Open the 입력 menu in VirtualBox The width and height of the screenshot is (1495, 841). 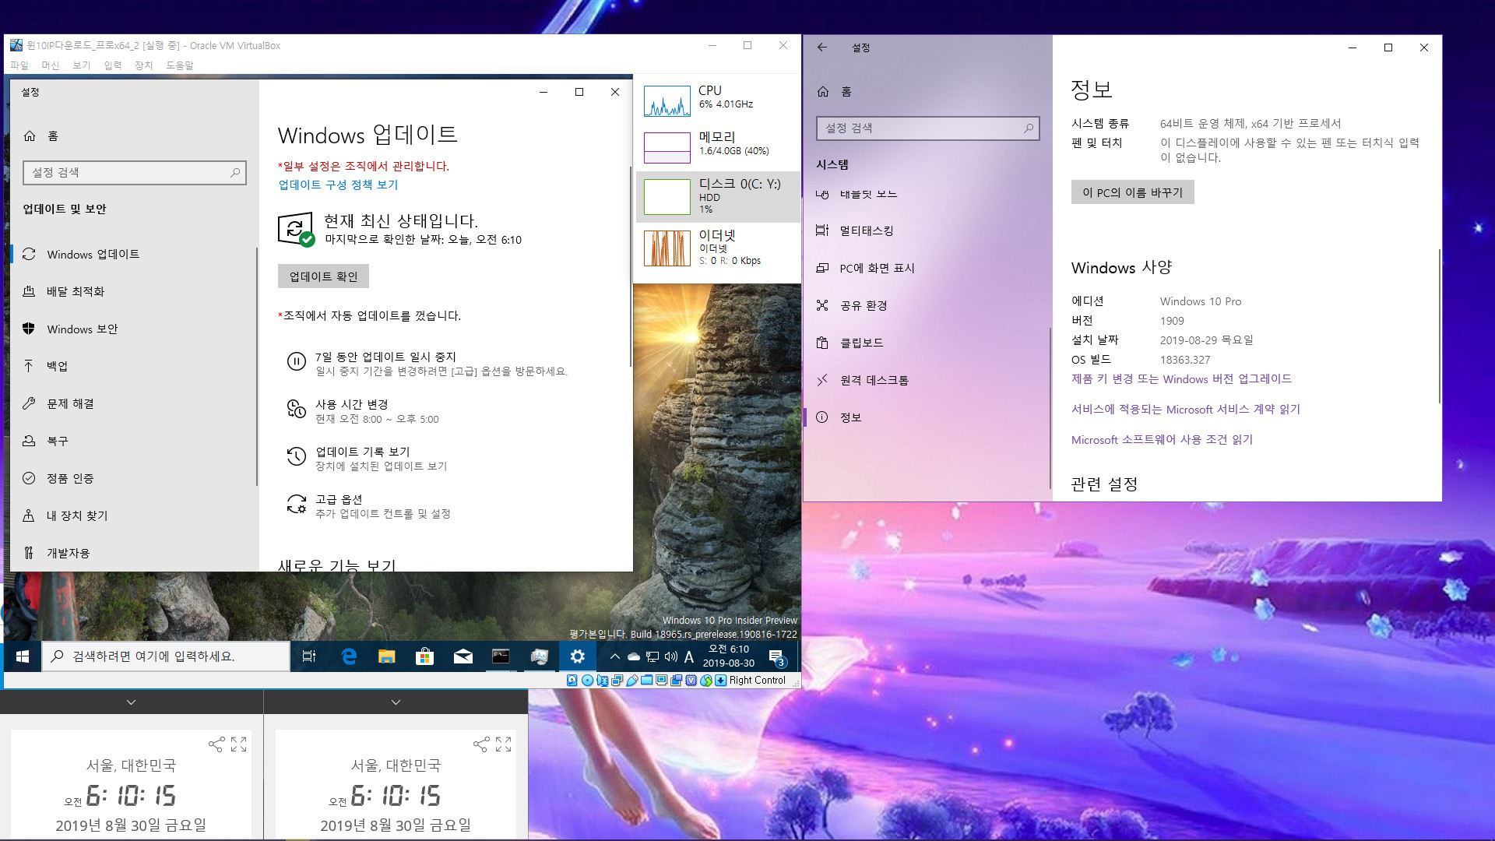[x=113, y=65]
